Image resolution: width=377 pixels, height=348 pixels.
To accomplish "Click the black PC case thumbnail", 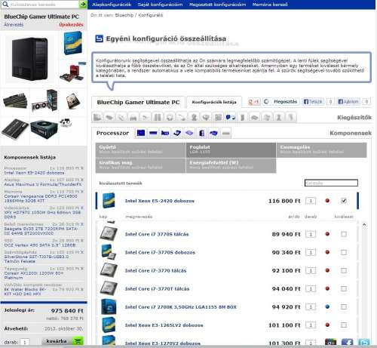I will click(29, 59).
